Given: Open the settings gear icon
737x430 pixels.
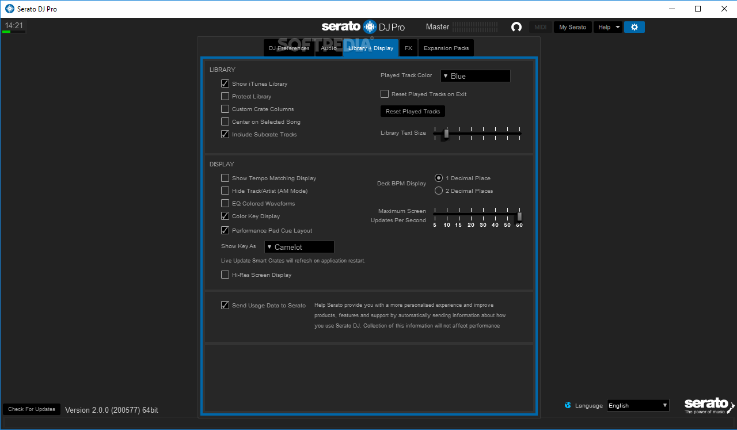Looking at the screenshot, I should [x=635, y=27].
